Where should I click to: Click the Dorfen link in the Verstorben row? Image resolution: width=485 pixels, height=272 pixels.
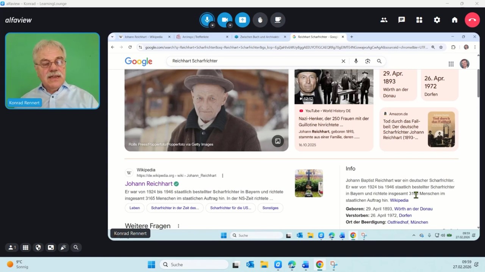[405, 215]
